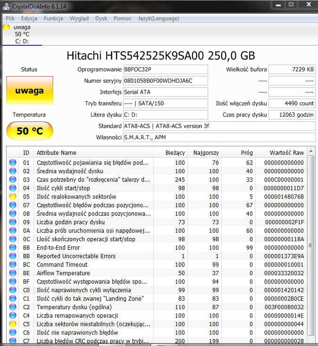Open the Edycja menu
The image size is (318, 346).
coord(29,18)
